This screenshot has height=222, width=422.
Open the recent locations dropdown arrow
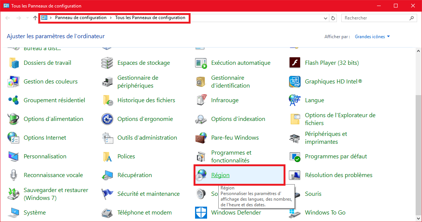coord(27,18)
